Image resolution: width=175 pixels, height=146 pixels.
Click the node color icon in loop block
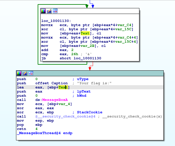pyautogui.click(x=43, y=11)
